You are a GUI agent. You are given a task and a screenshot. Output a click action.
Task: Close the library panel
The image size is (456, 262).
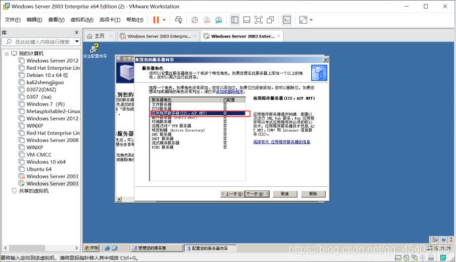pos(76,32)
